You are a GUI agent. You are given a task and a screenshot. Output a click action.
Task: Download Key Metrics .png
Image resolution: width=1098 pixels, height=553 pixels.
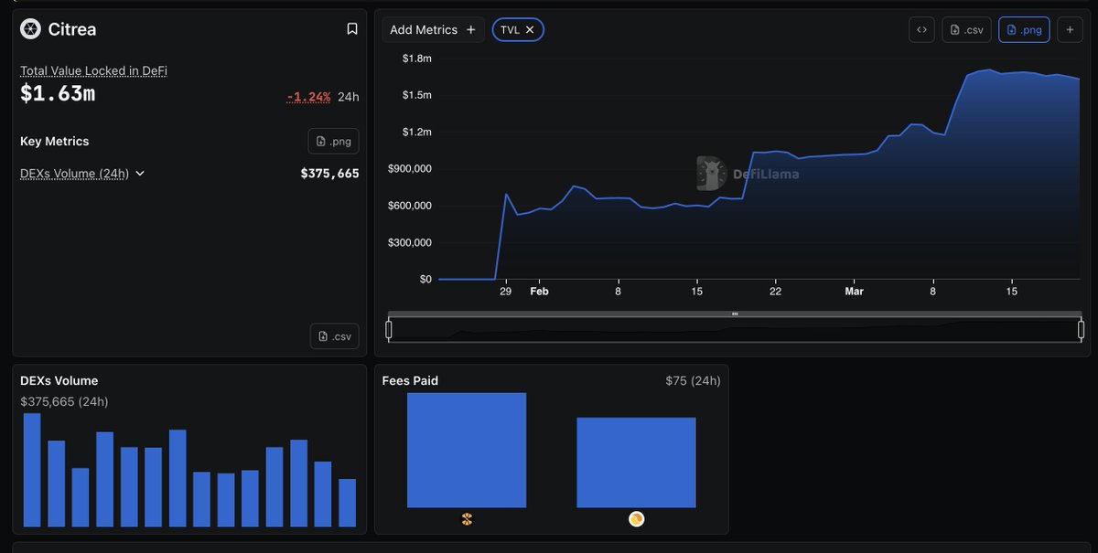click(333, 141)
